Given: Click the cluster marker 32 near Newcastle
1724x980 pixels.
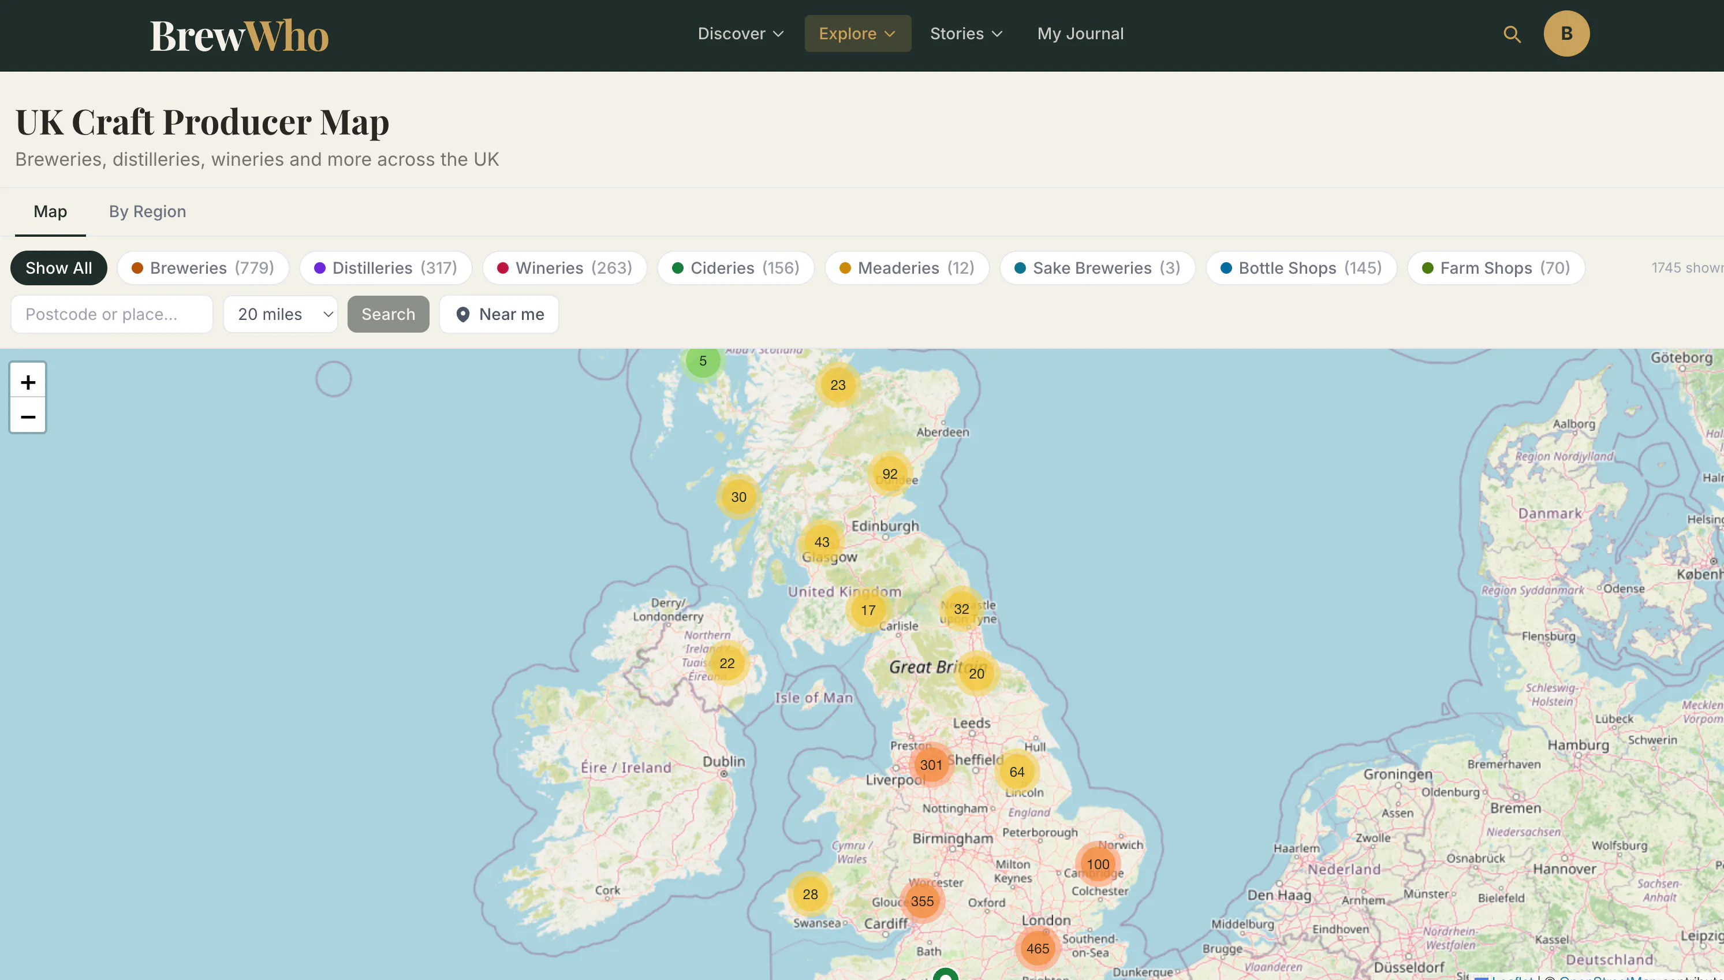Looking at the screenshot, I should pos(961,609).
